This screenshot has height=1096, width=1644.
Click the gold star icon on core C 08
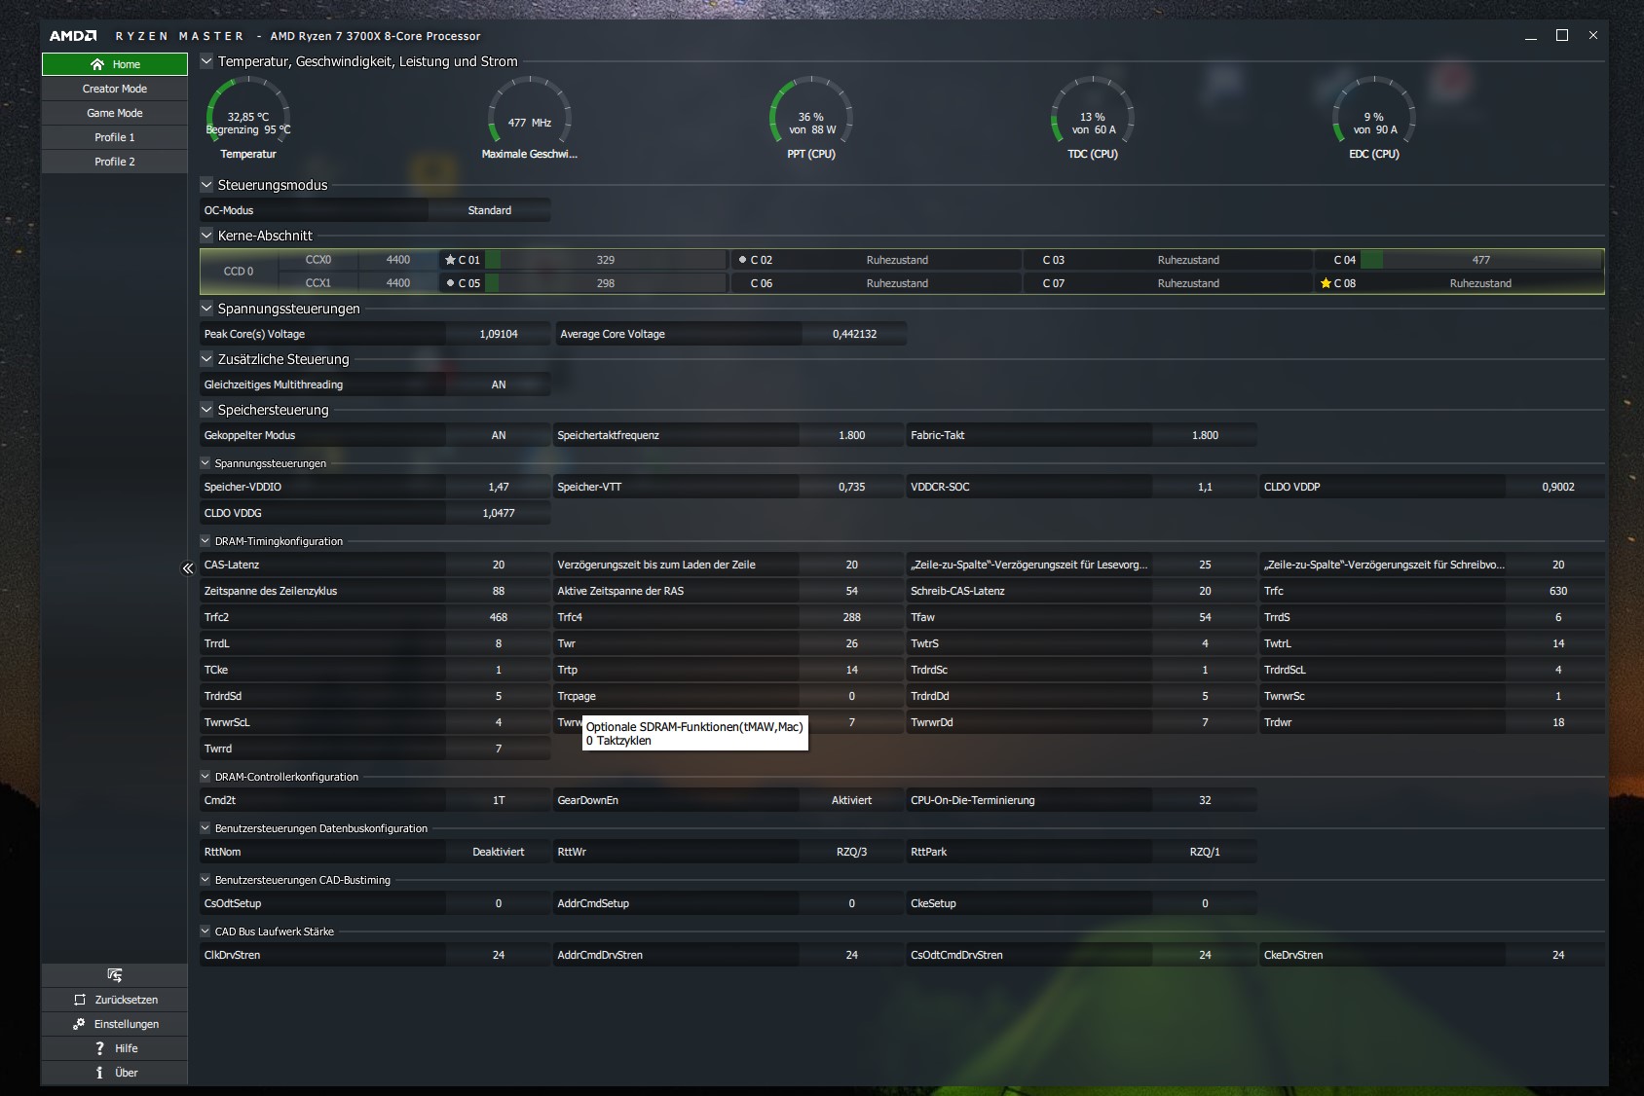point(1326,283)
